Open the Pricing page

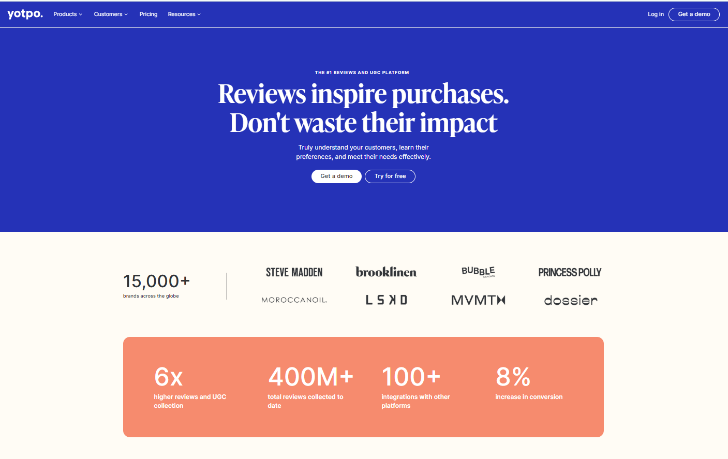click(x=148, y=14)
